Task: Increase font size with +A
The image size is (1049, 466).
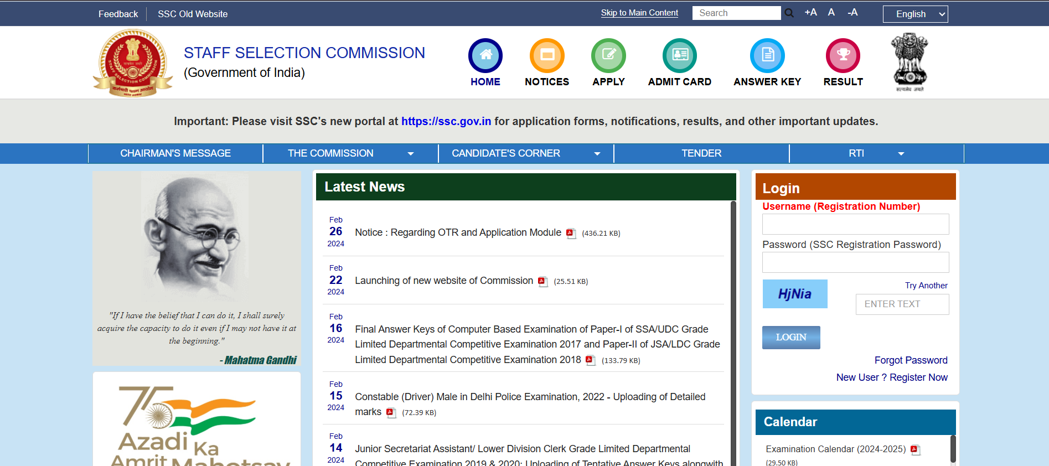Action: point(810,13)
